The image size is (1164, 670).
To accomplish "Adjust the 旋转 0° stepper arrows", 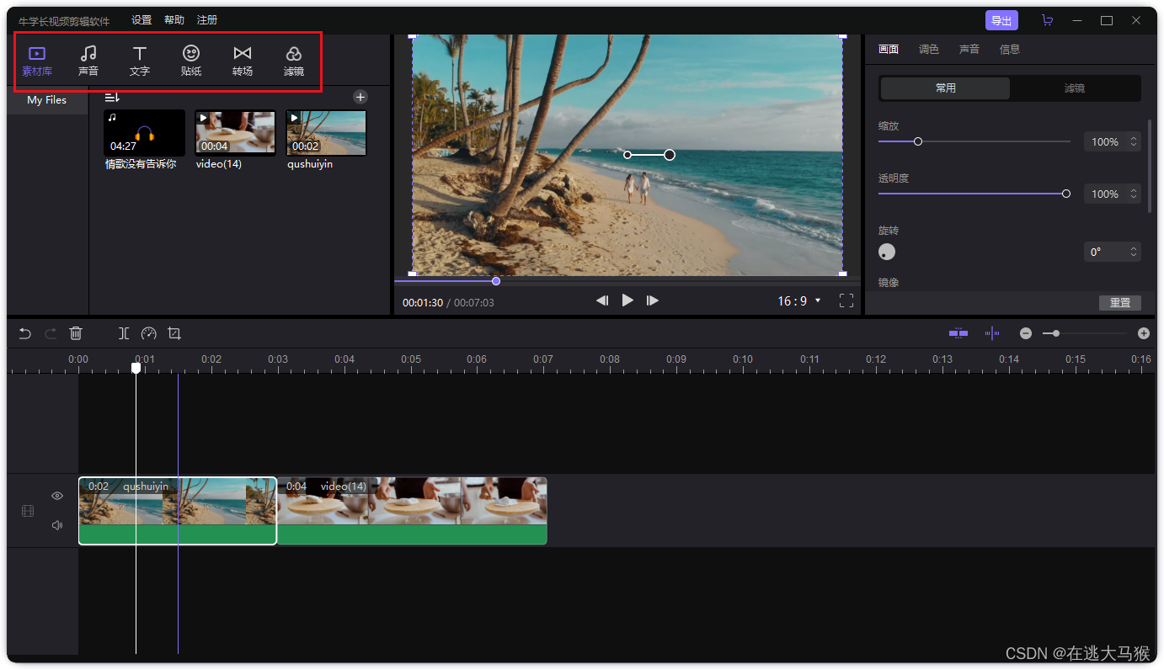I will coord(1134,252).
